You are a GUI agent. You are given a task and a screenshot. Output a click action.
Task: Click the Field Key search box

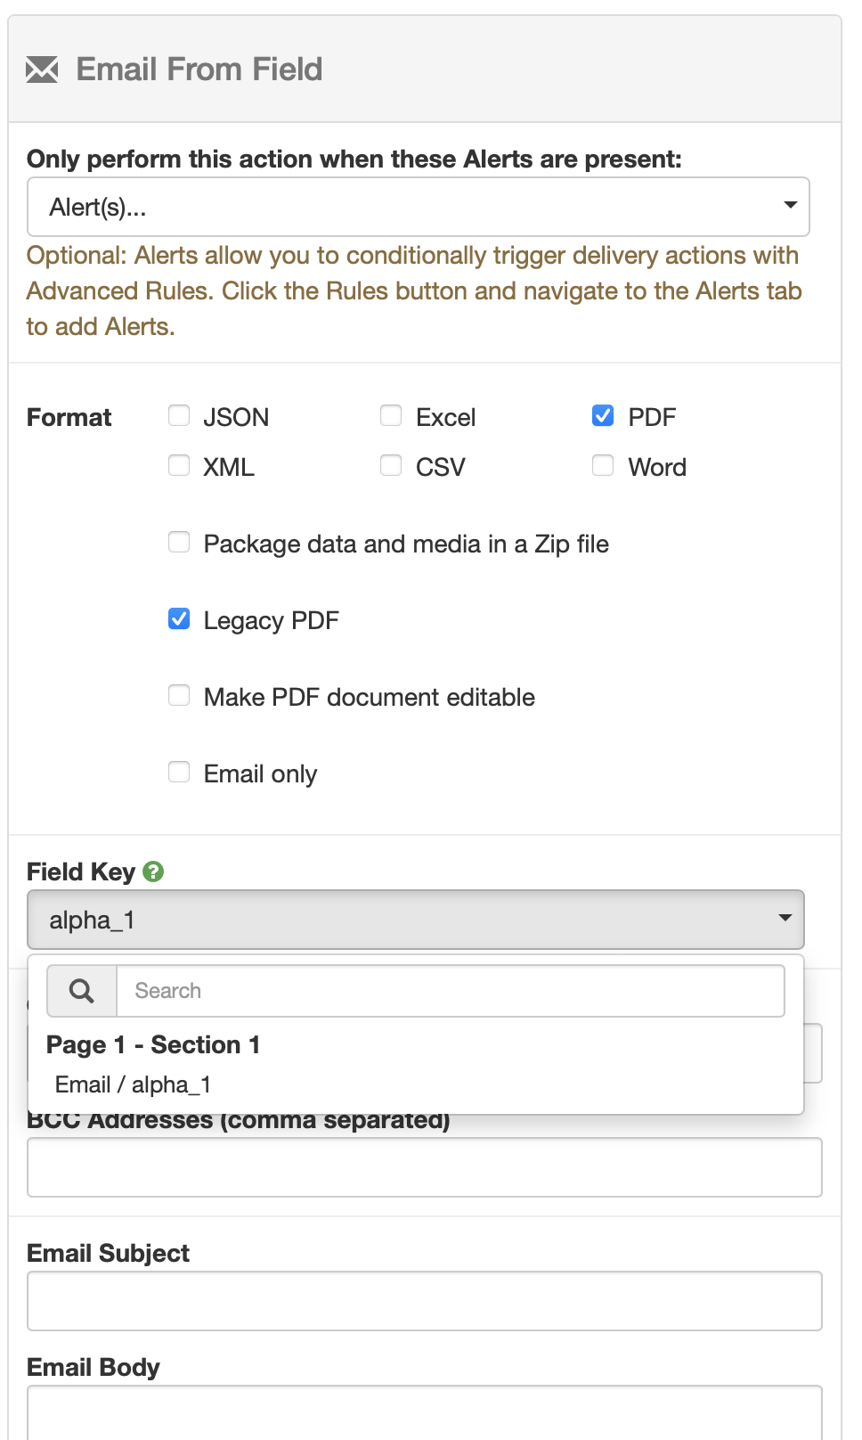(x=450, y=991)
